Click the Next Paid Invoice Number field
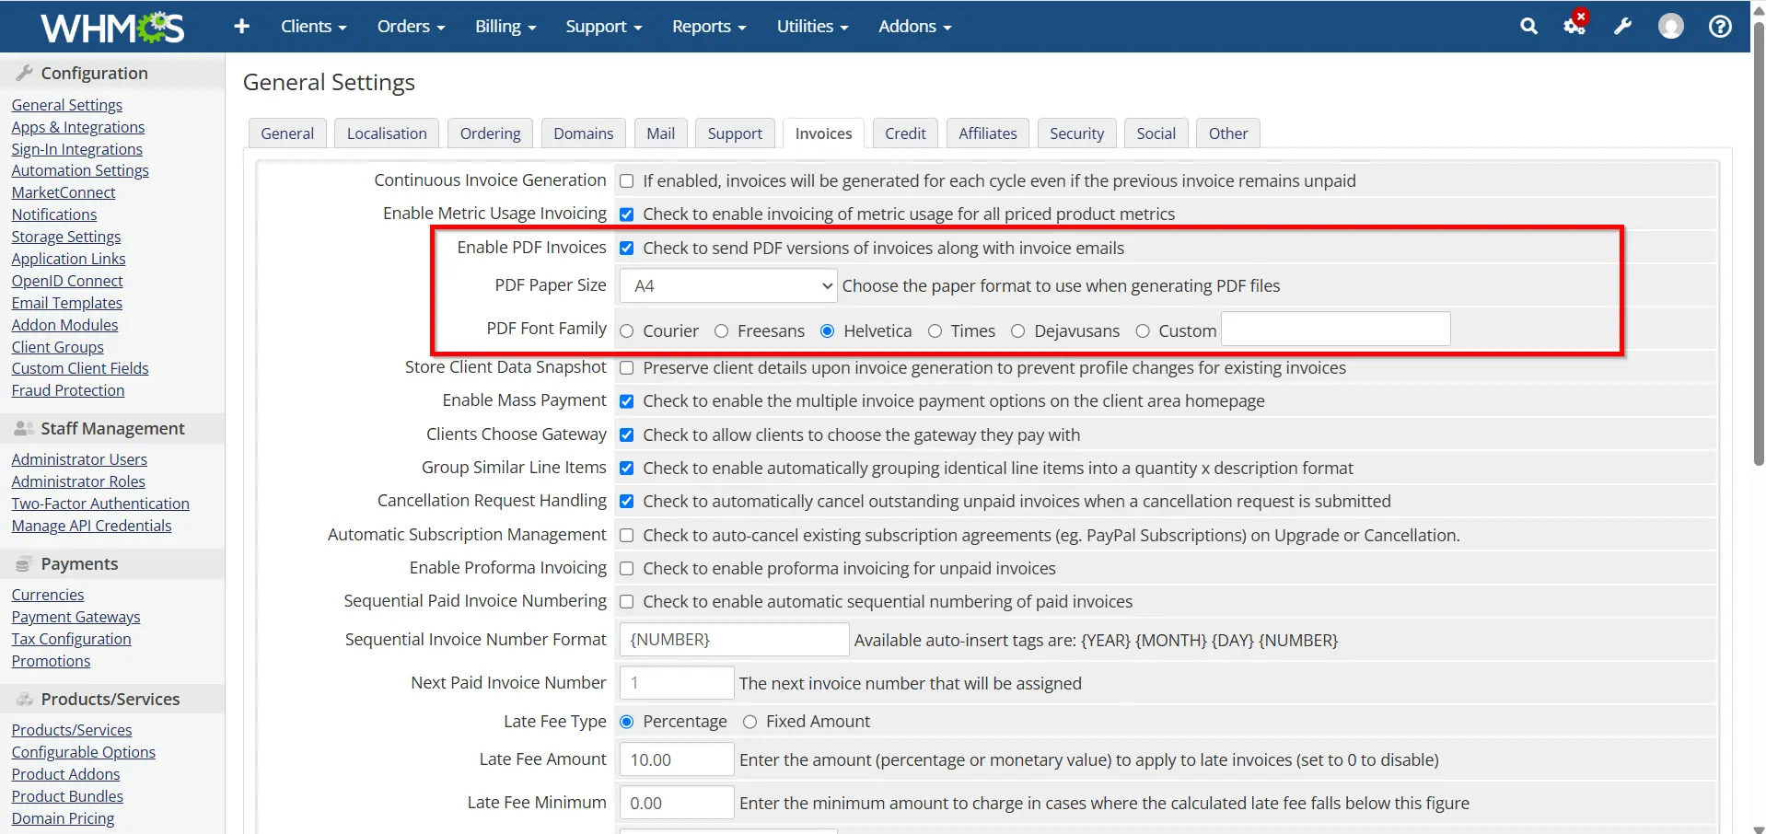 pyautogui.click(x=677, y=682)
